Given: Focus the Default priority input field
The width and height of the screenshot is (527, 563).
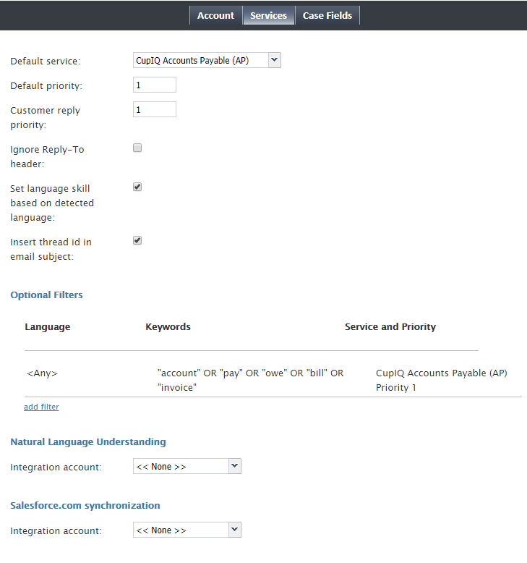Looking at the screenshot, I should pos(155,85).
